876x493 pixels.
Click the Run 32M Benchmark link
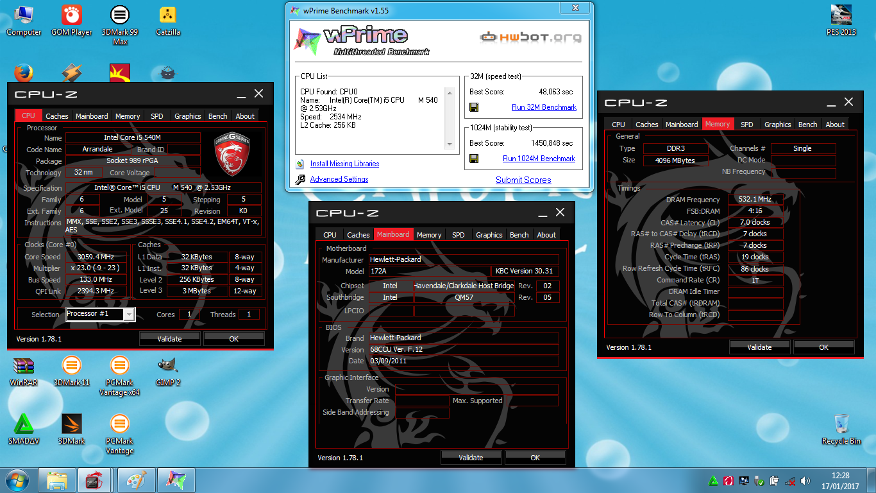pyautogui.click(x=544, y=107)
